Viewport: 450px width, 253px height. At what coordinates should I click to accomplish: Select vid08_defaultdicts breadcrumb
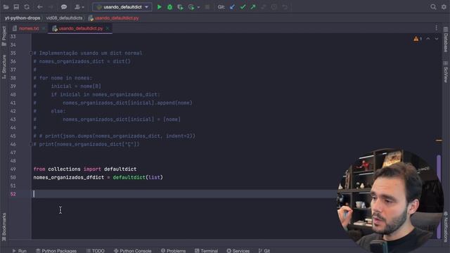[x=64, y=18]
